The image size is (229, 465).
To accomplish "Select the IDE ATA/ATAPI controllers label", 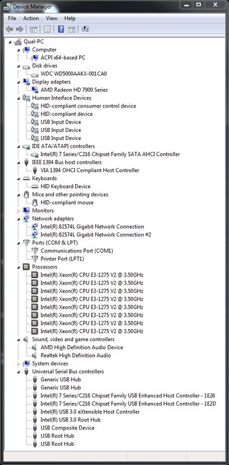I will click(63, 146).
